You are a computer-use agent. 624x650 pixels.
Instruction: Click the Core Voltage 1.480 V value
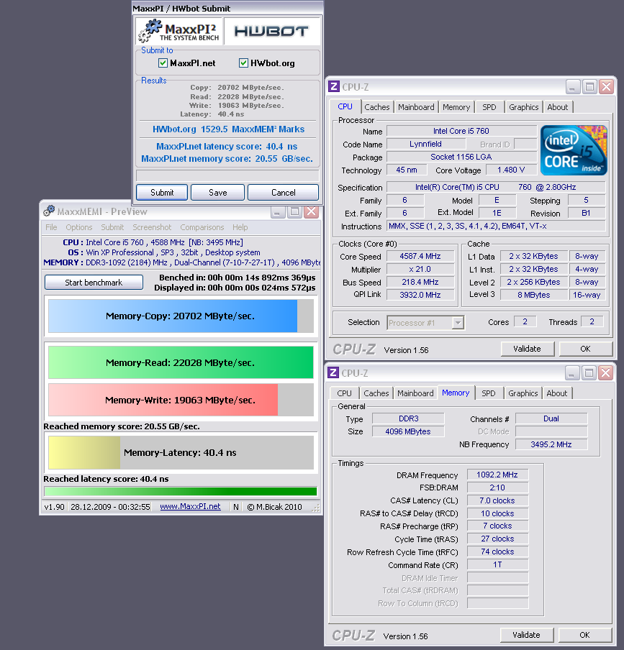pyautogui.click(x=511, y=170)
